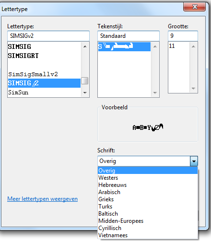Choose SimSun font in list

point(44,92)
